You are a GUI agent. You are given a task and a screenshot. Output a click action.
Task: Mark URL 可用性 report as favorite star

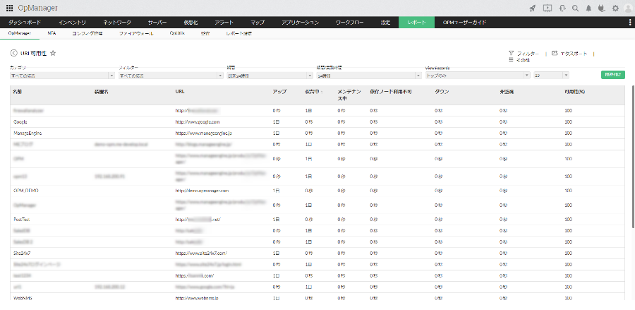53,53
